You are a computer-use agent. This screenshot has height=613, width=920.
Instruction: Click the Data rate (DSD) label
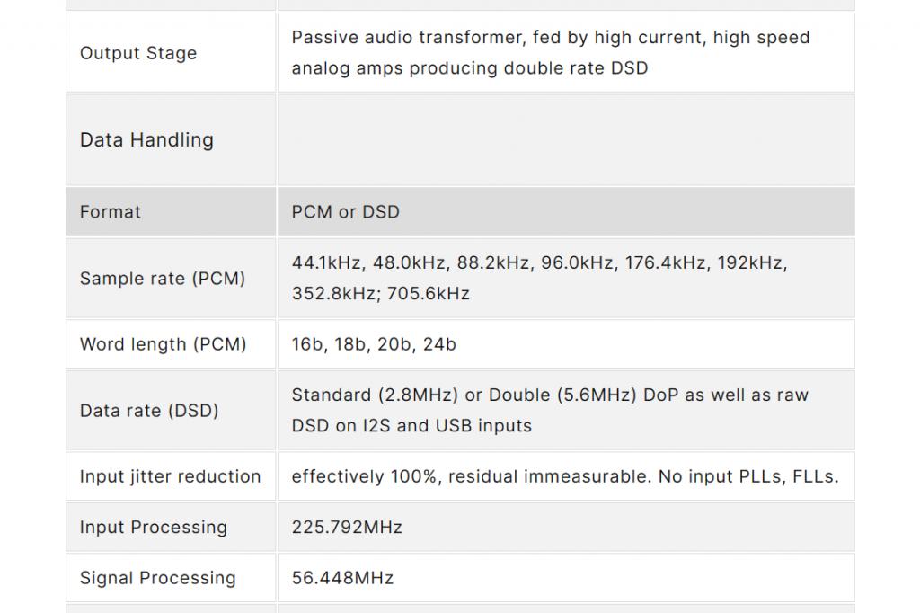pos(150,411)
